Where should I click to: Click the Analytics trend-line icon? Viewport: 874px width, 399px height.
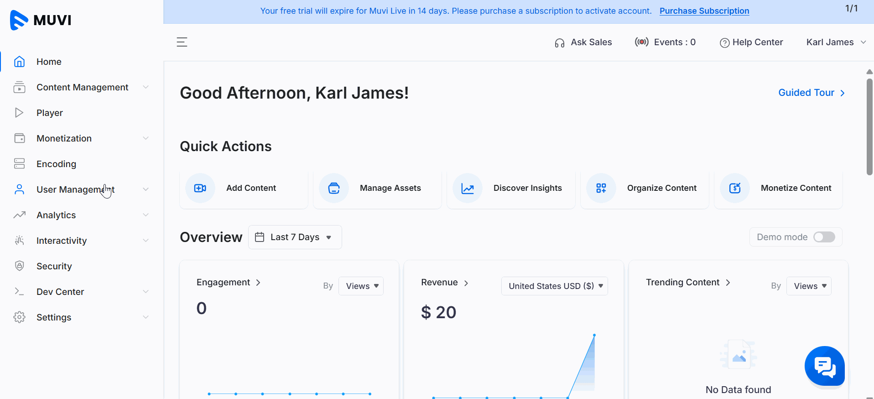point(19,215)
